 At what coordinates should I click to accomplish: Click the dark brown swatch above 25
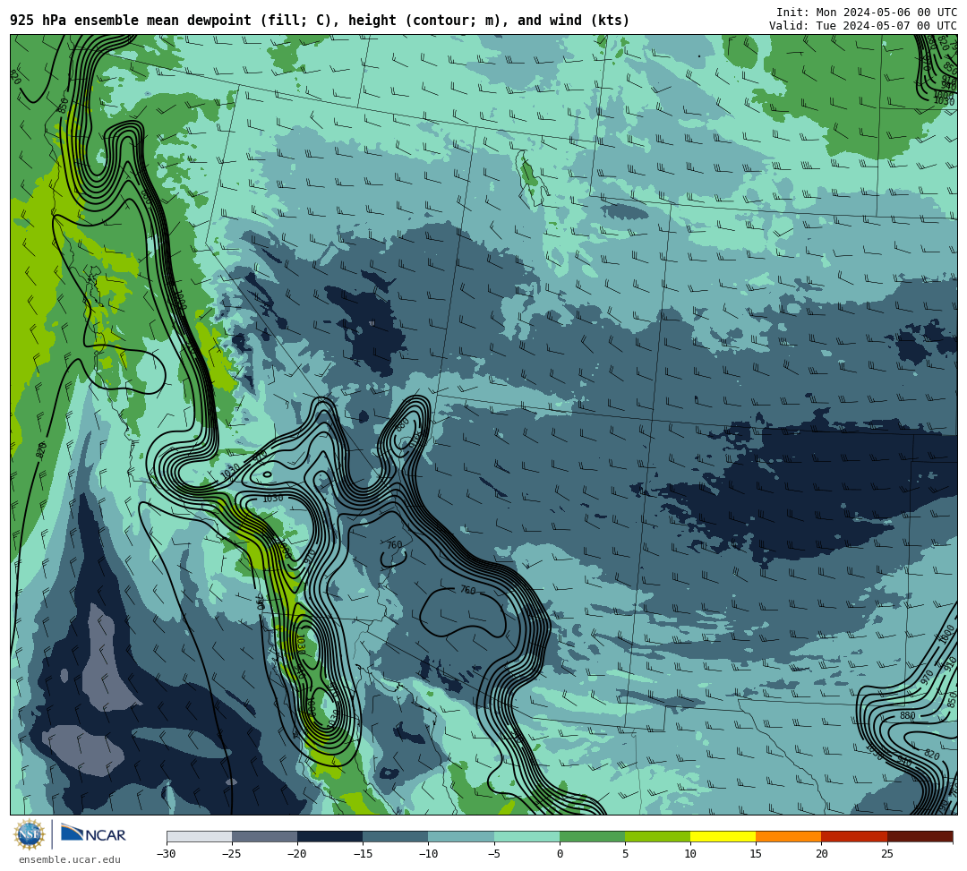(920, 836)
